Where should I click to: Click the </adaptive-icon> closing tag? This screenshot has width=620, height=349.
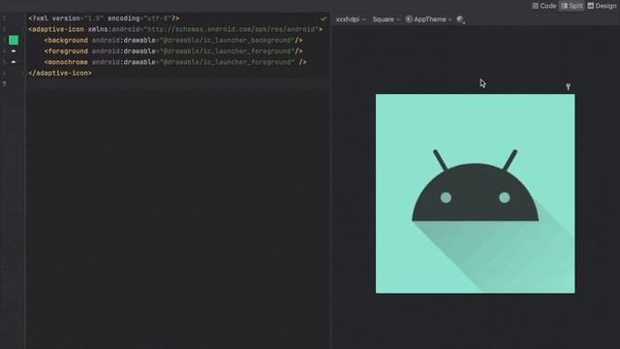pyautogui.click(x=60, y=74)
